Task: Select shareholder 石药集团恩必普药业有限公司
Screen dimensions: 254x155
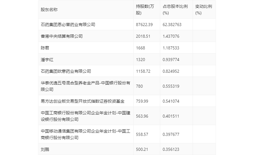Action: coord(68,25)
